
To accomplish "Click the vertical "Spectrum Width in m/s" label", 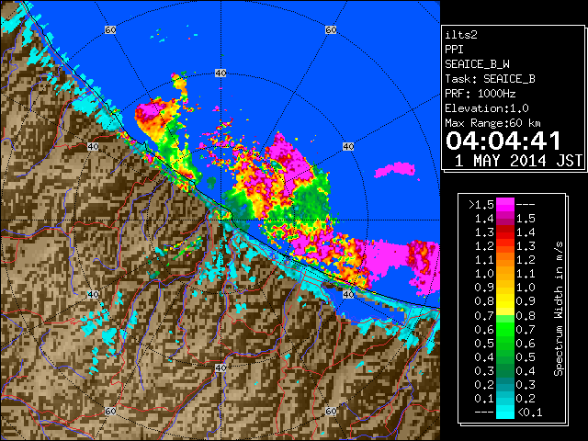I will 559,309.
